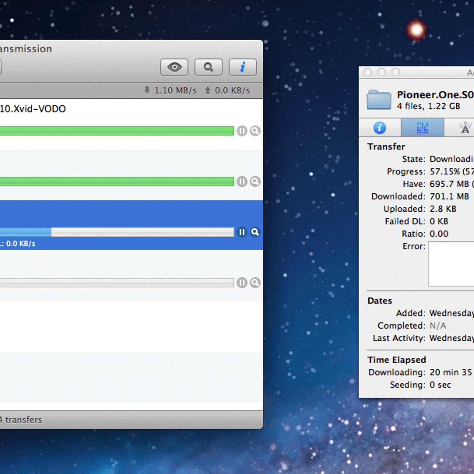The height and width of the screenshot is (474, 474).
Task: Click the zoom button on the Inspector title bar
Action: tap(396, 72)
